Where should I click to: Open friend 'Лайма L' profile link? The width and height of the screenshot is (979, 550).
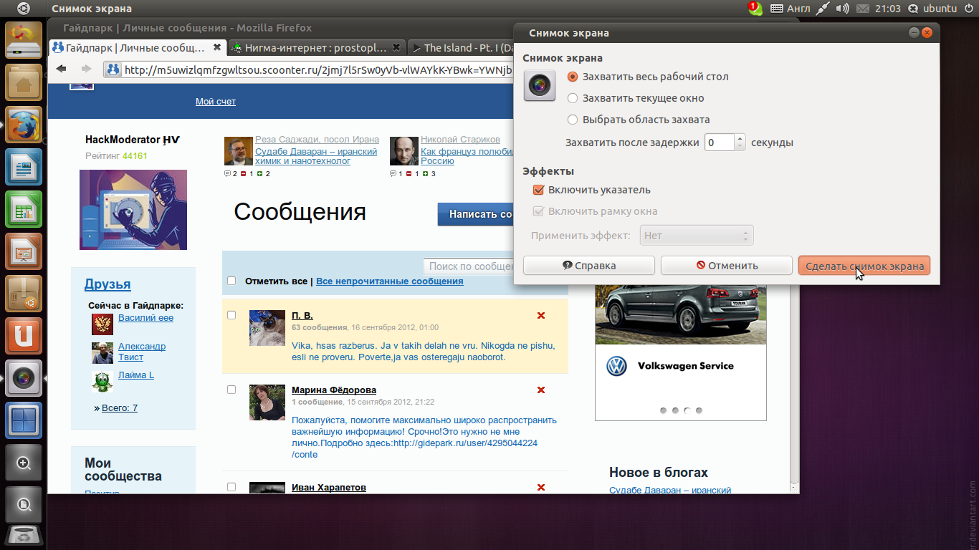[x=136, y=375]
